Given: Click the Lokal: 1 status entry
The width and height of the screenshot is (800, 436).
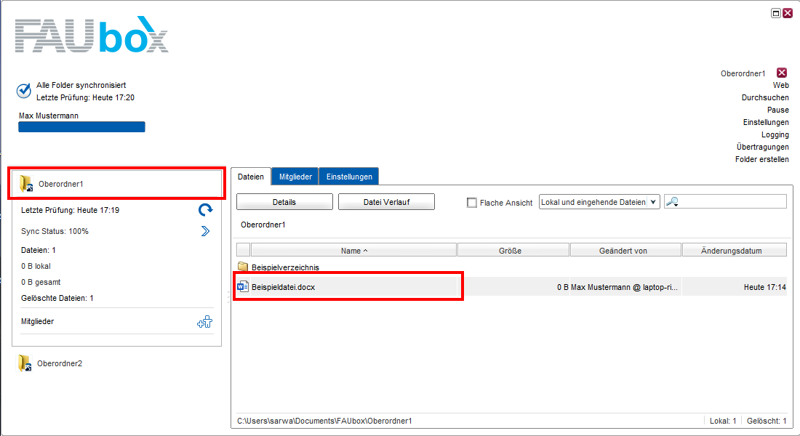Looking at the screenshot, I should [x=722, y=421].
